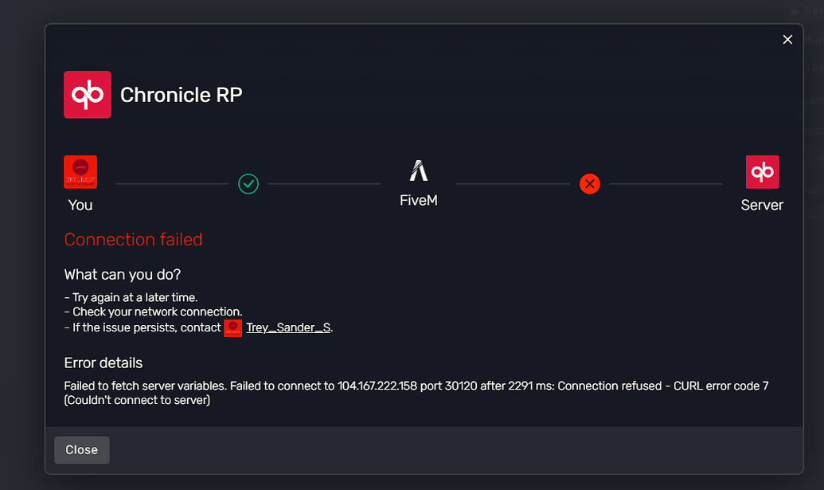Click the Chronicle RP title text
This screenshot has width=824, height=490.
point(181,94)
